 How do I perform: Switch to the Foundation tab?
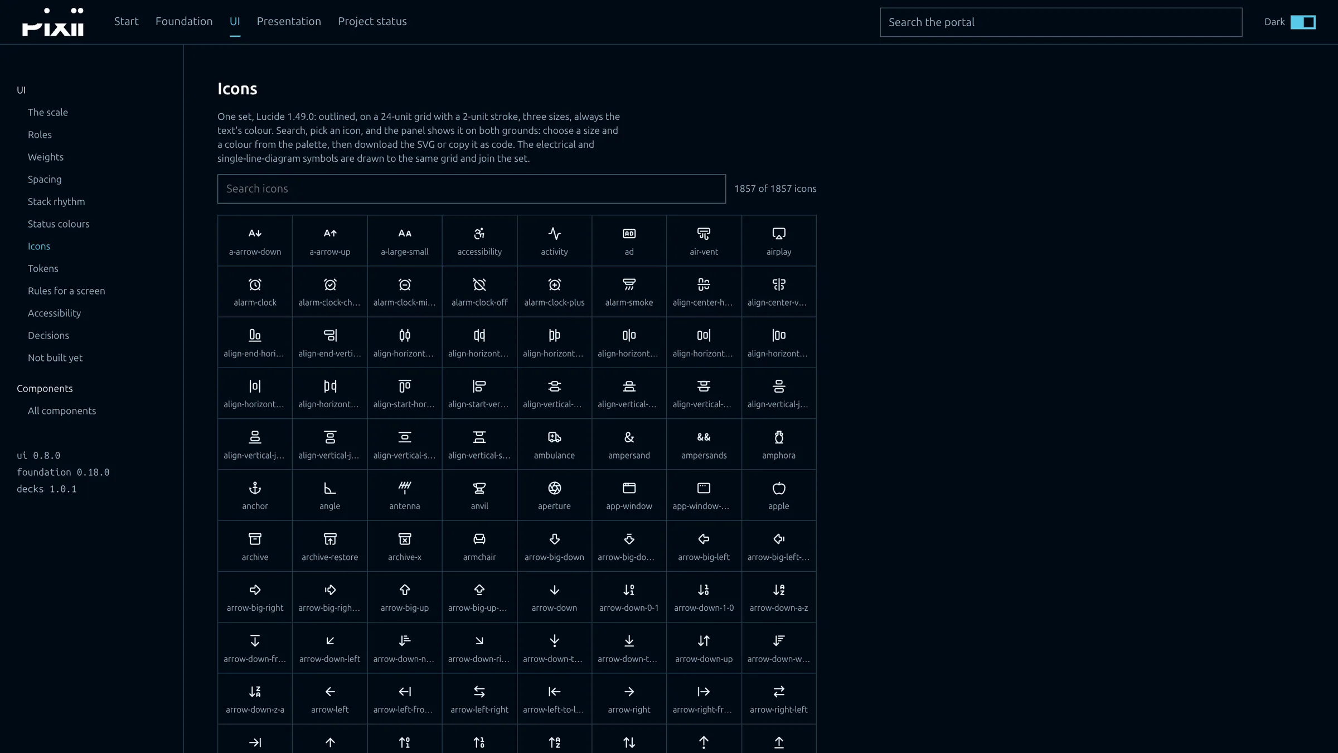(x=184, y=21)
